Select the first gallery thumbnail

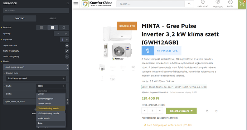coord(102,67)
